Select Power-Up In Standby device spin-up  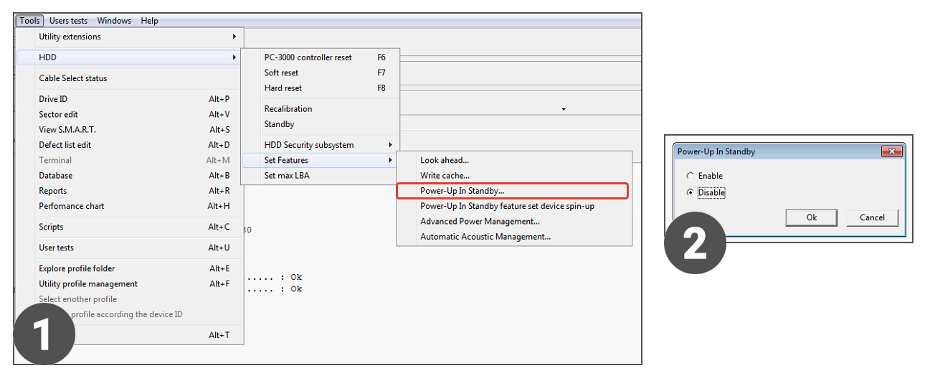[514, 206]
